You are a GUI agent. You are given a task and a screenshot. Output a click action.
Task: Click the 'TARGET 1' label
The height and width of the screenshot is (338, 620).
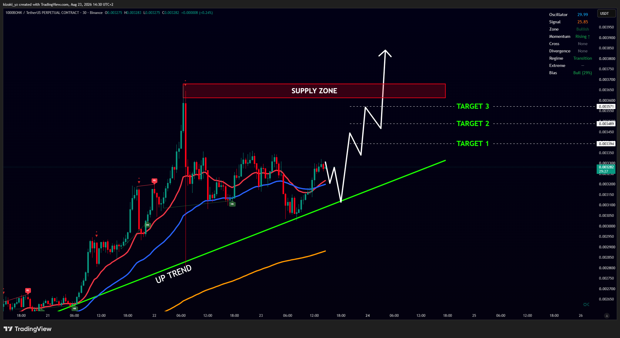coord(473,144)
